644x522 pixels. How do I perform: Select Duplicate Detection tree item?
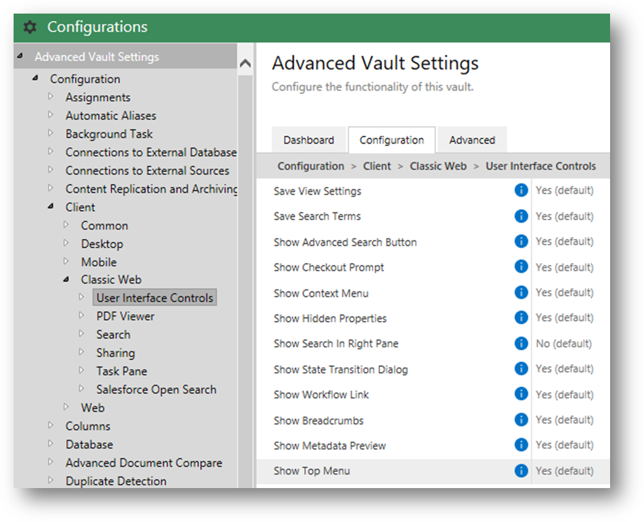tap(116, 481)
